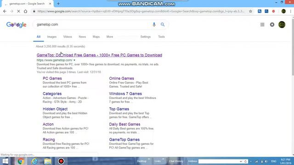Image resolution: width=294 pixels, height=165 pixels.
Task: Switch to the News tab
Action: pos(82,37)
